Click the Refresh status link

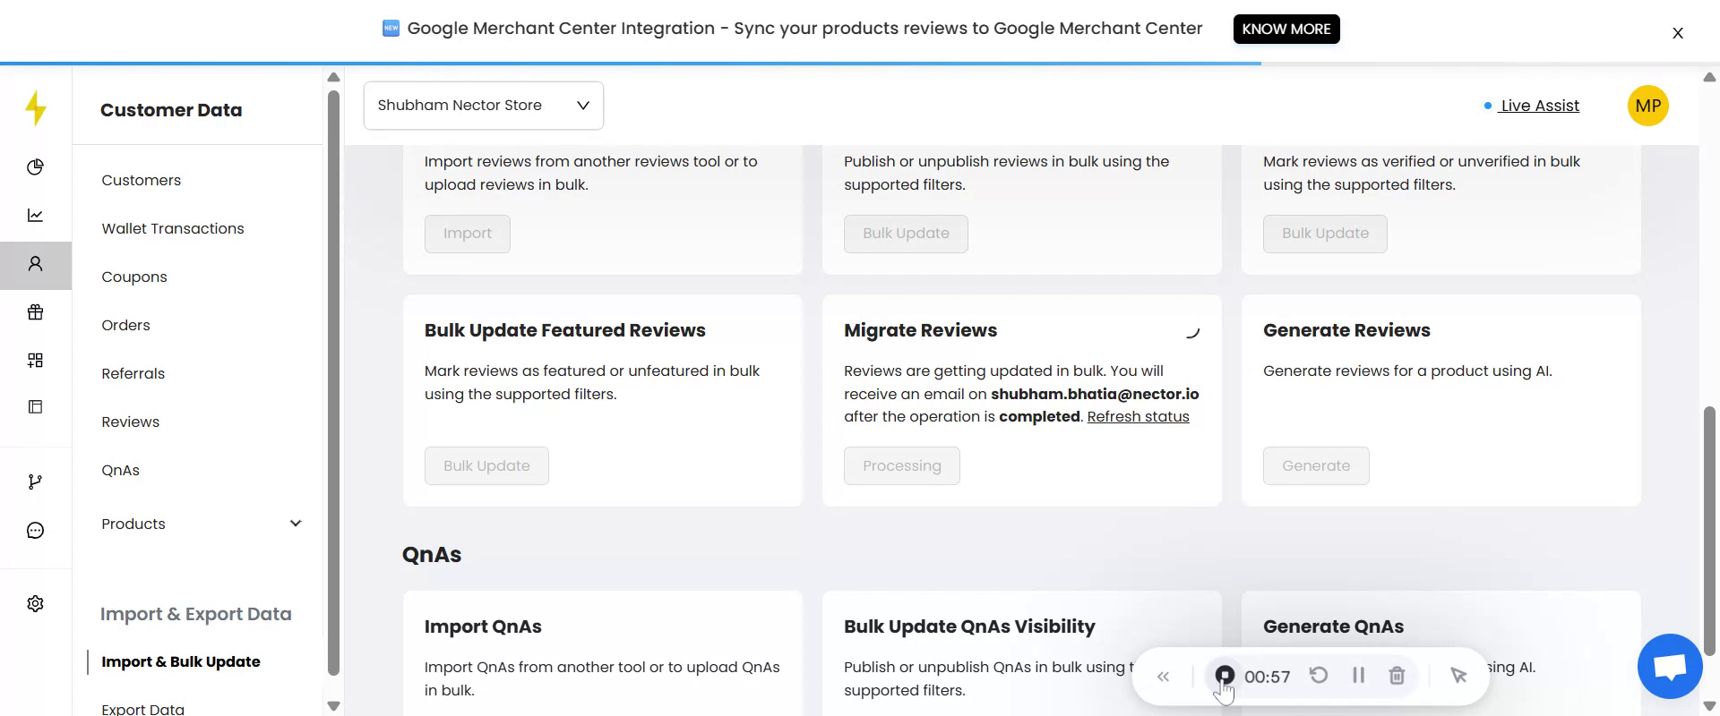pyautogui.click(x=1138, y=416)
